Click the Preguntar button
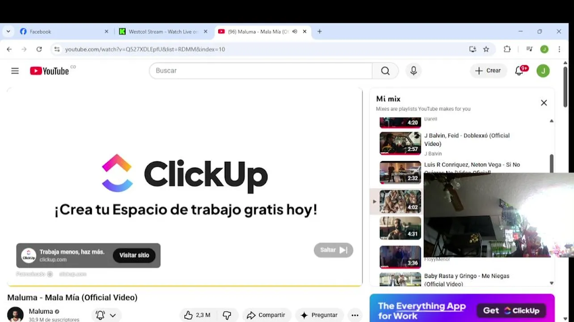 pos(319,315)
